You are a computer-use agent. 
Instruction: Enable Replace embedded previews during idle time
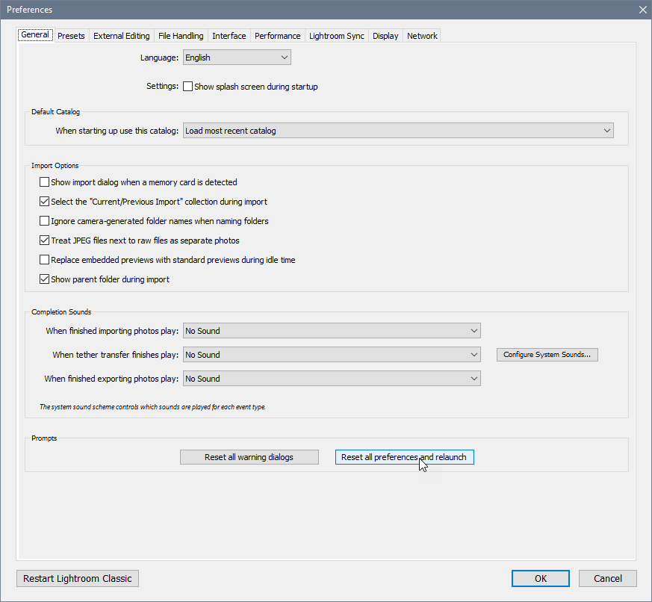tap(45, 260)
